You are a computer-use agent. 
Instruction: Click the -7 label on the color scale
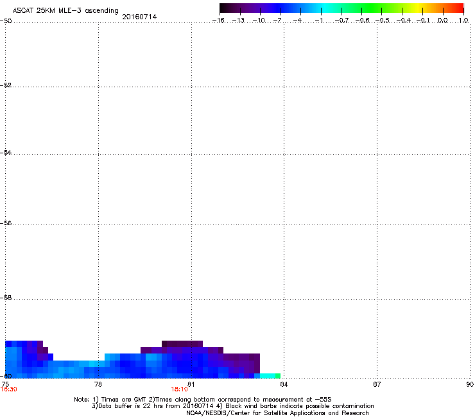click(x=277, y=21)
